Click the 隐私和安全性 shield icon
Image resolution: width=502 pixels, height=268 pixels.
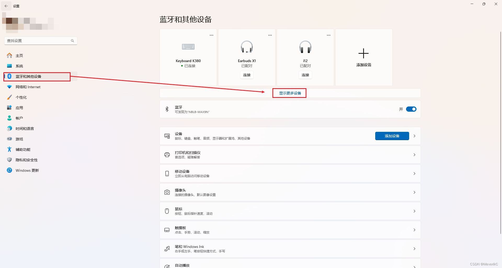coord(9,160)
